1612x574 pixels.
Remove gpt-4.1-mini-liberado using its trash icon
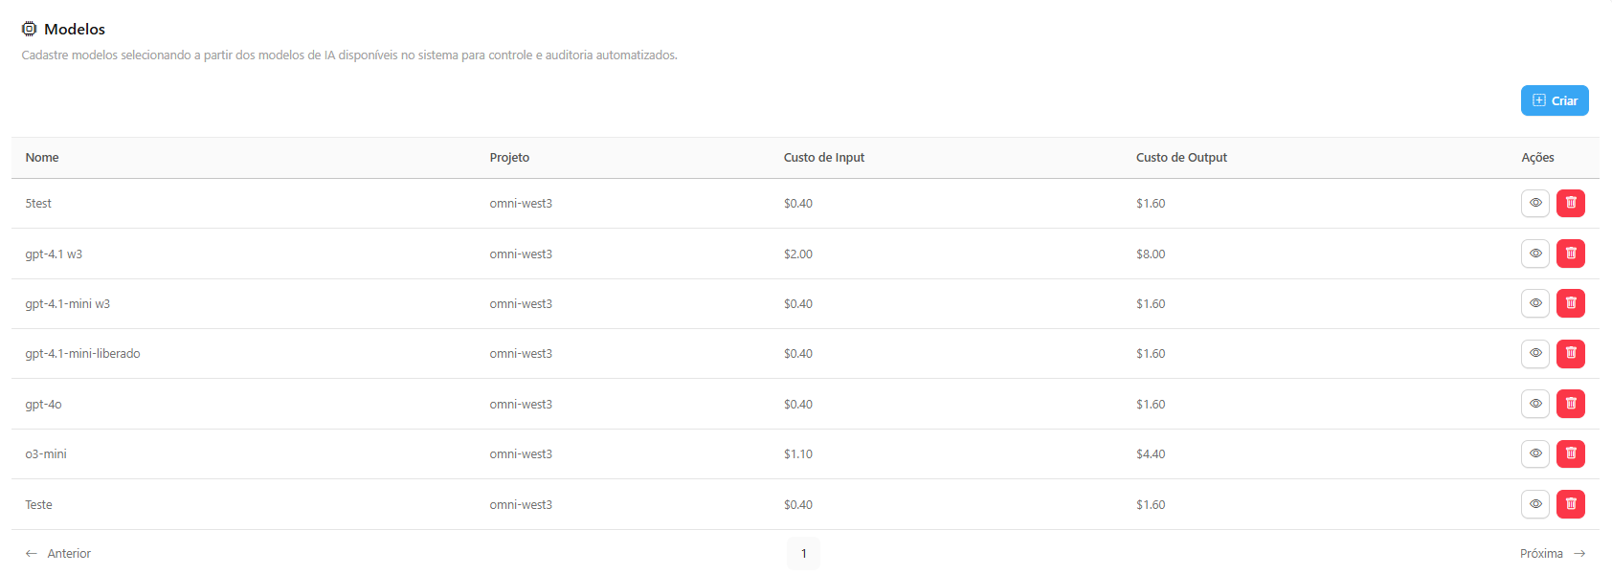(1570, 354)
